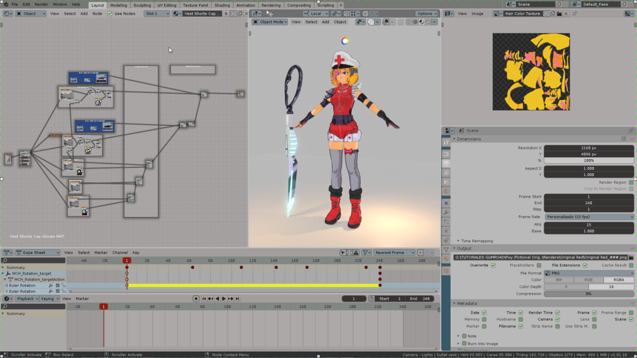Open the Render properties tab icon
This screenshot has height=358, width=637.
point(446,154)
